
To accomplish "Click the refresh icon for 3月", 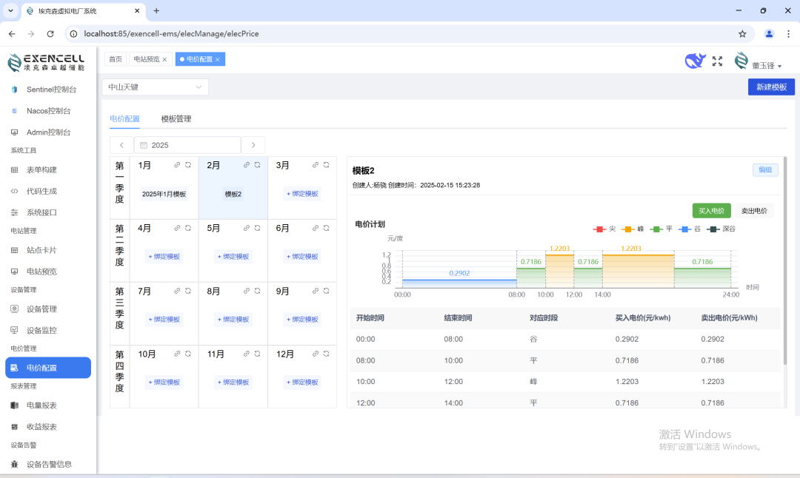I will (x=327, y=165).
